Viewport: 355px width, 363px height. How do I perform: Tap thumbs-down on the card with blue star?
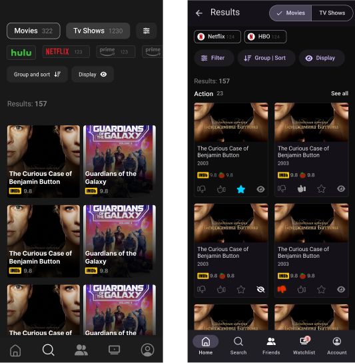point(201,189)
